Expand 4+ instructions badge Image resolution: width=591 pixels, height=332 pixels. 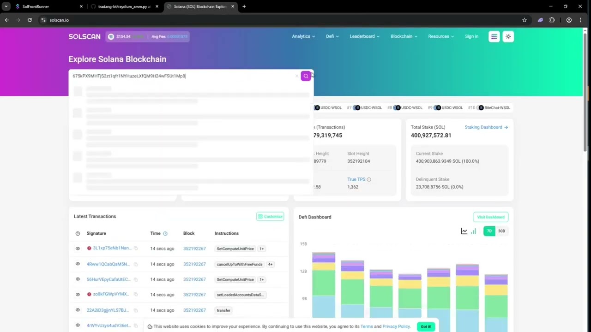(x=270, y=264)
